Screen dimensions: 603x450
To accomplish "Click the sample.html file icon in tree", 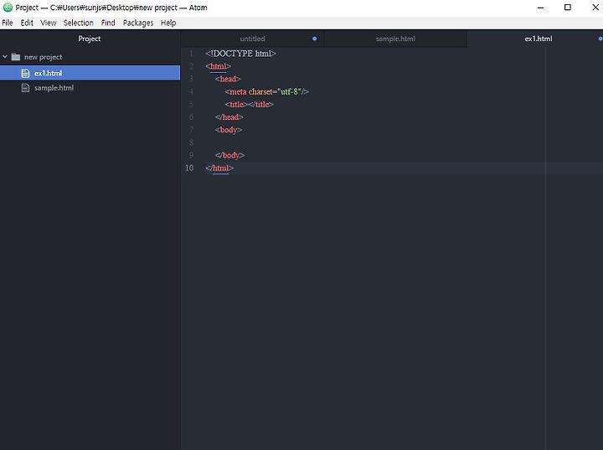I will 25,88.
